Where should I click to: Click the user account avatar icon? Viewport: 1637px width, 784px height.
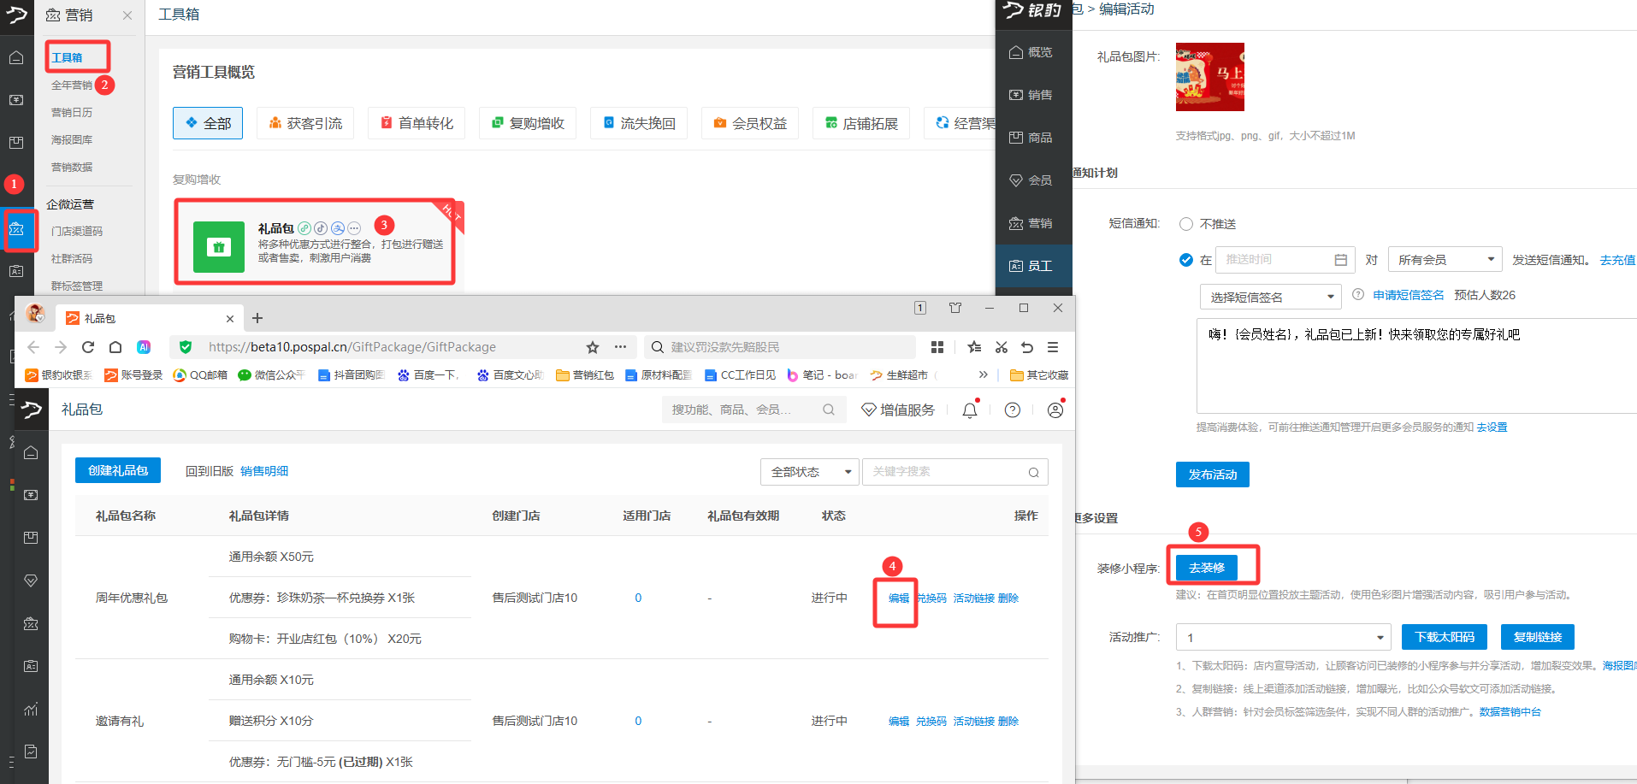point(1055,410)
